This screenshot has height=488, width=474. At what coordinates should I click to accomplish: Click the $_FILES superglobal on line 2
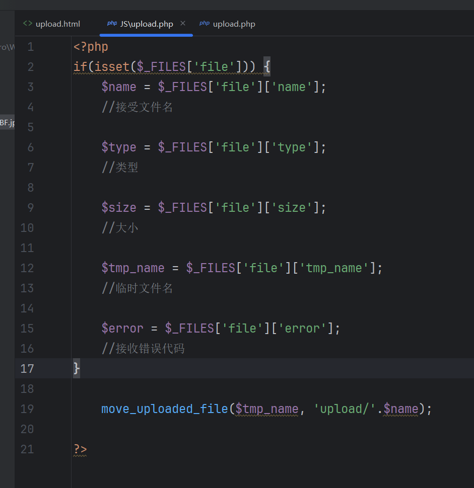click(x=161, y=67)
